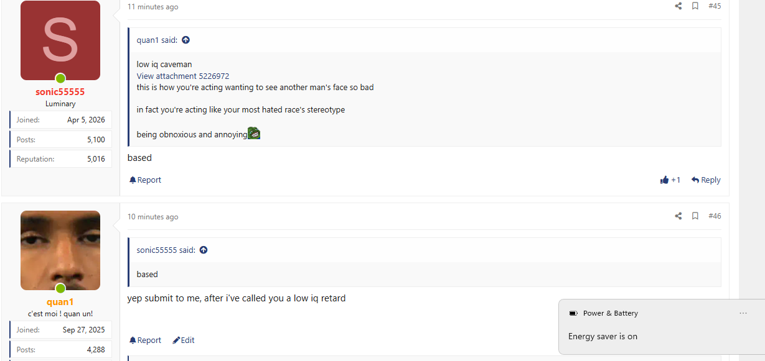Open View attachment 5226972 link

coord(183,76)
